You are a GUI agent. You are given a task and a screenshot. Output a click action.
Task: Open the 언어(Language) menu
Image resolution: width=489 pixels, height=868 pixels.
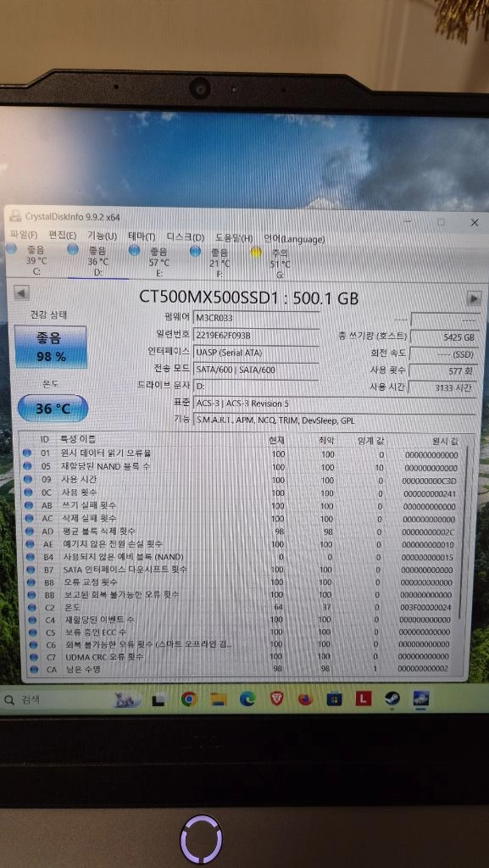(294, 239)
